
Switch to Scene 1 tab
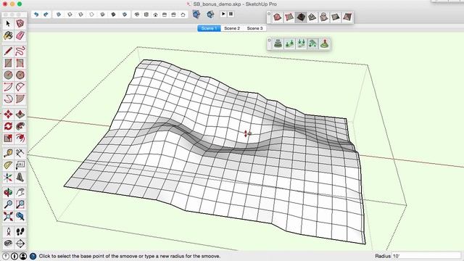[209, 28]
